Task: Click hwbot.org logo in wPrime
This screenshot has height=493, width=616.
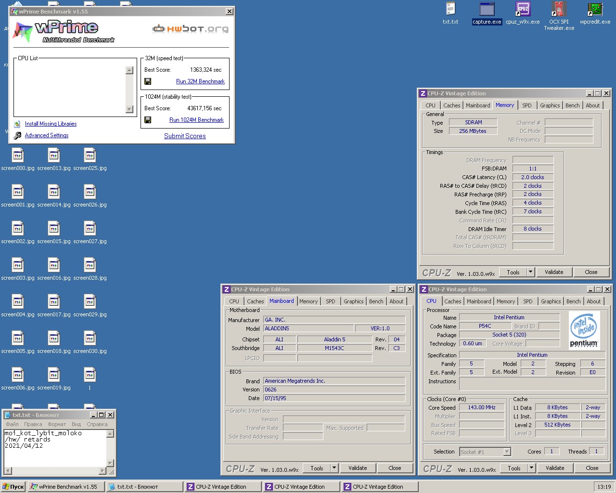Action: click(x=190, y=29)
